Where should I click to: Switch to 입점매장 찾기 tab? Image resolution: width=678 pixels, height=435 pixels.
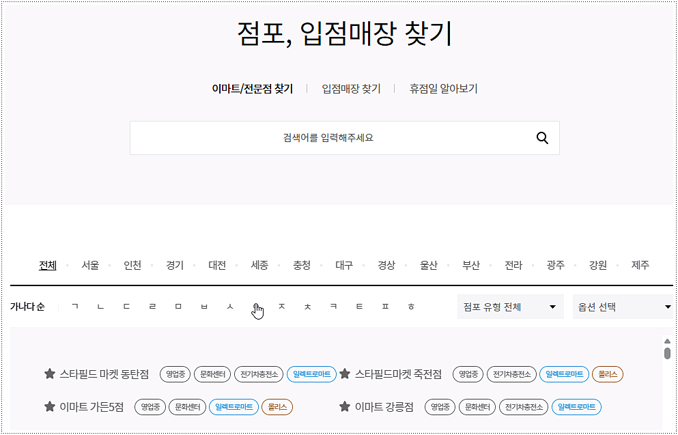[351, 89]
